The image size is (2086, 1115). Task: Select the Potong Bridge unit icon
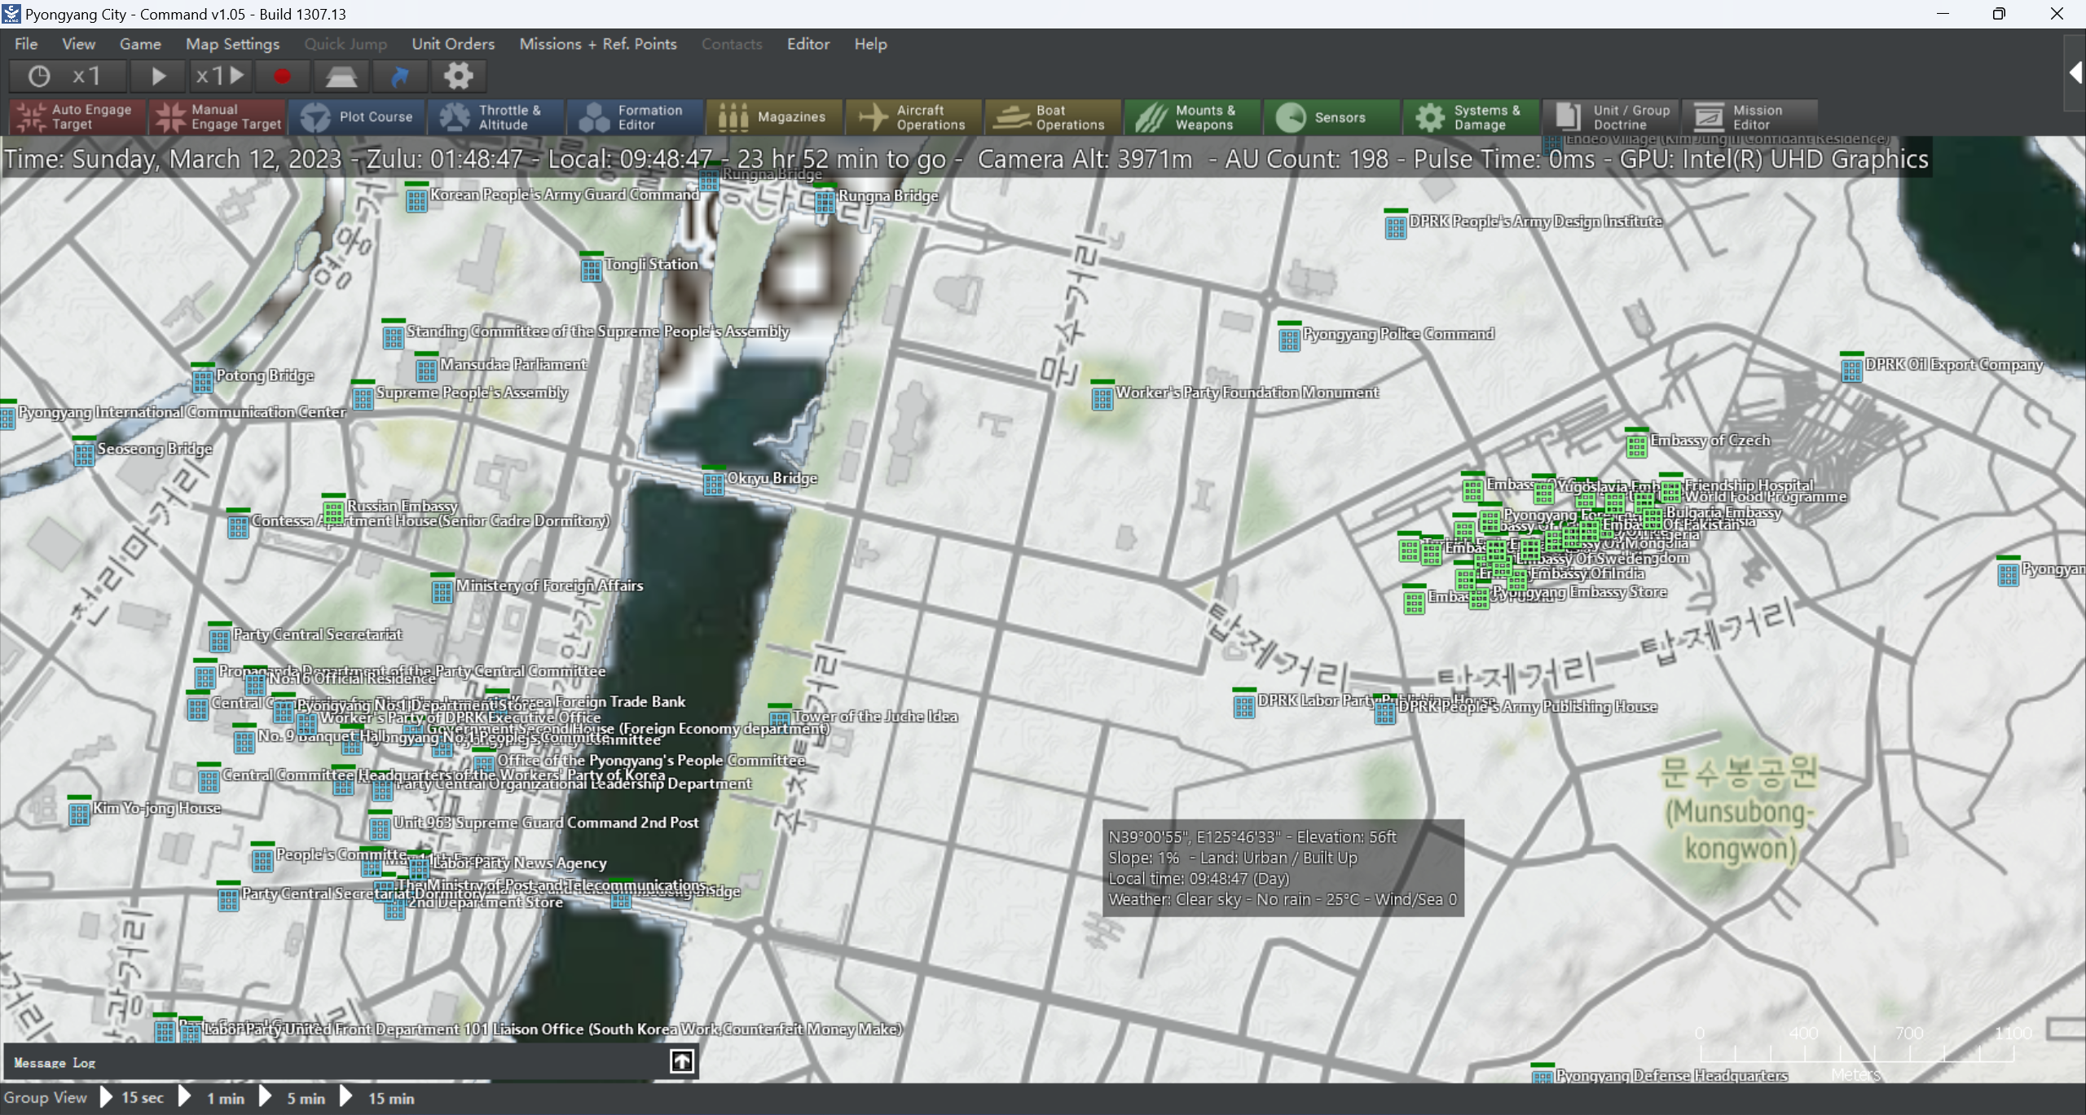tap(203, 380)
